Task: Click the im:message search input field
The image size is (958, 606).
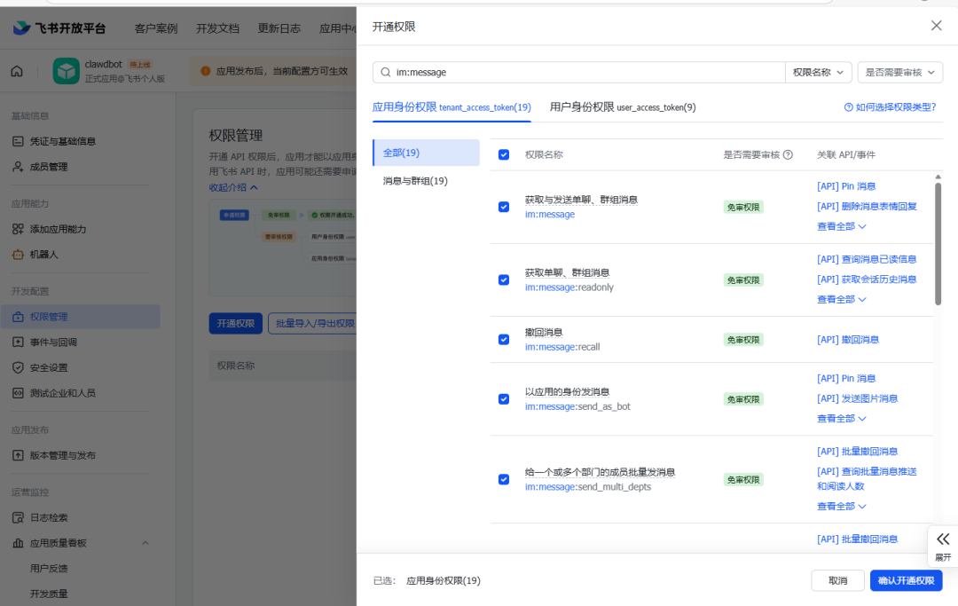Action: pyautogui.click(x=578, y=72)
